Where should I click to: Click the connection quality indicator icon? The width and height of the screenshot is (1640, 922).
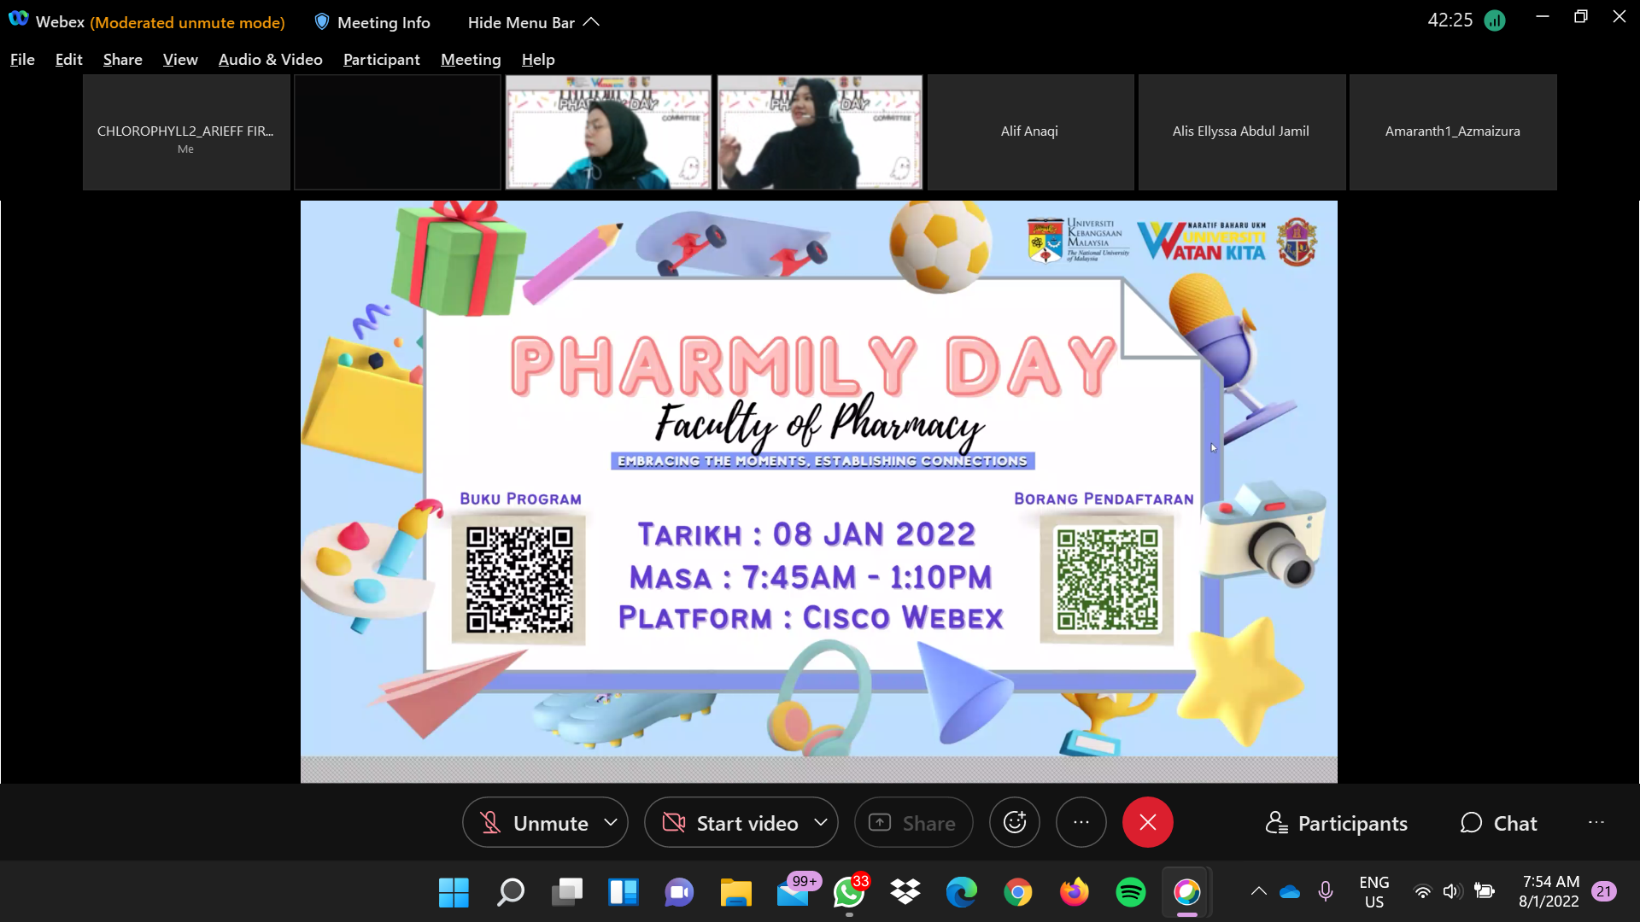pyautogui.click(x=1495, y=20)
